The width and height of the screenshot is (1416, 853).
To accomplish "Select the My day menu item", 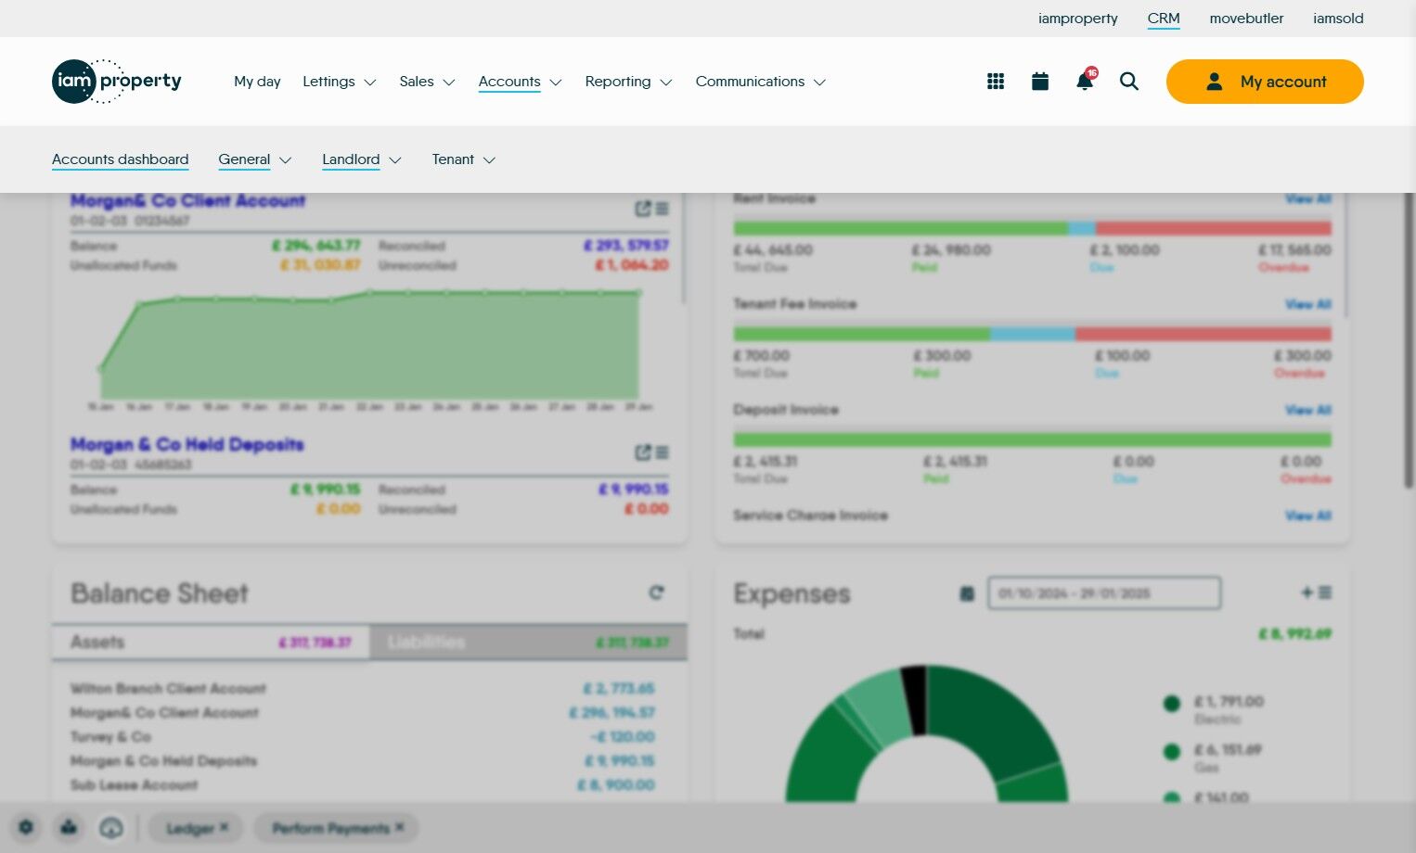I will pos(257,82).
